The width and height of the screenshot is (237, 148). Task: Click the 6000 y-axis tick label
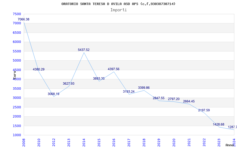(17, 42)
